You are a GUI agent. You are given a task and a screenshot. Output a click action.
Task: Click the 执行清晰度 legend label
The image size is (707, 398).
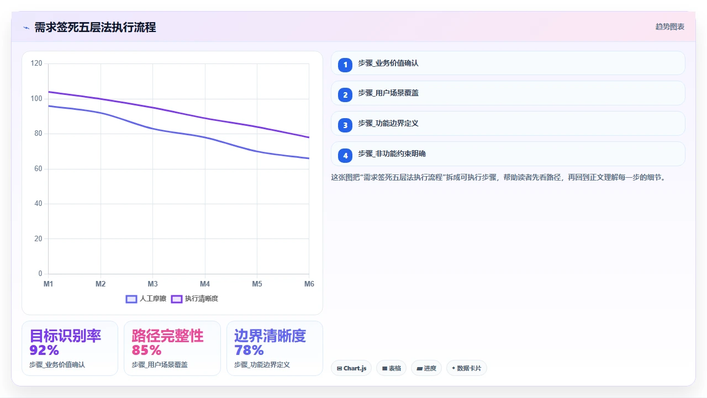202,299
